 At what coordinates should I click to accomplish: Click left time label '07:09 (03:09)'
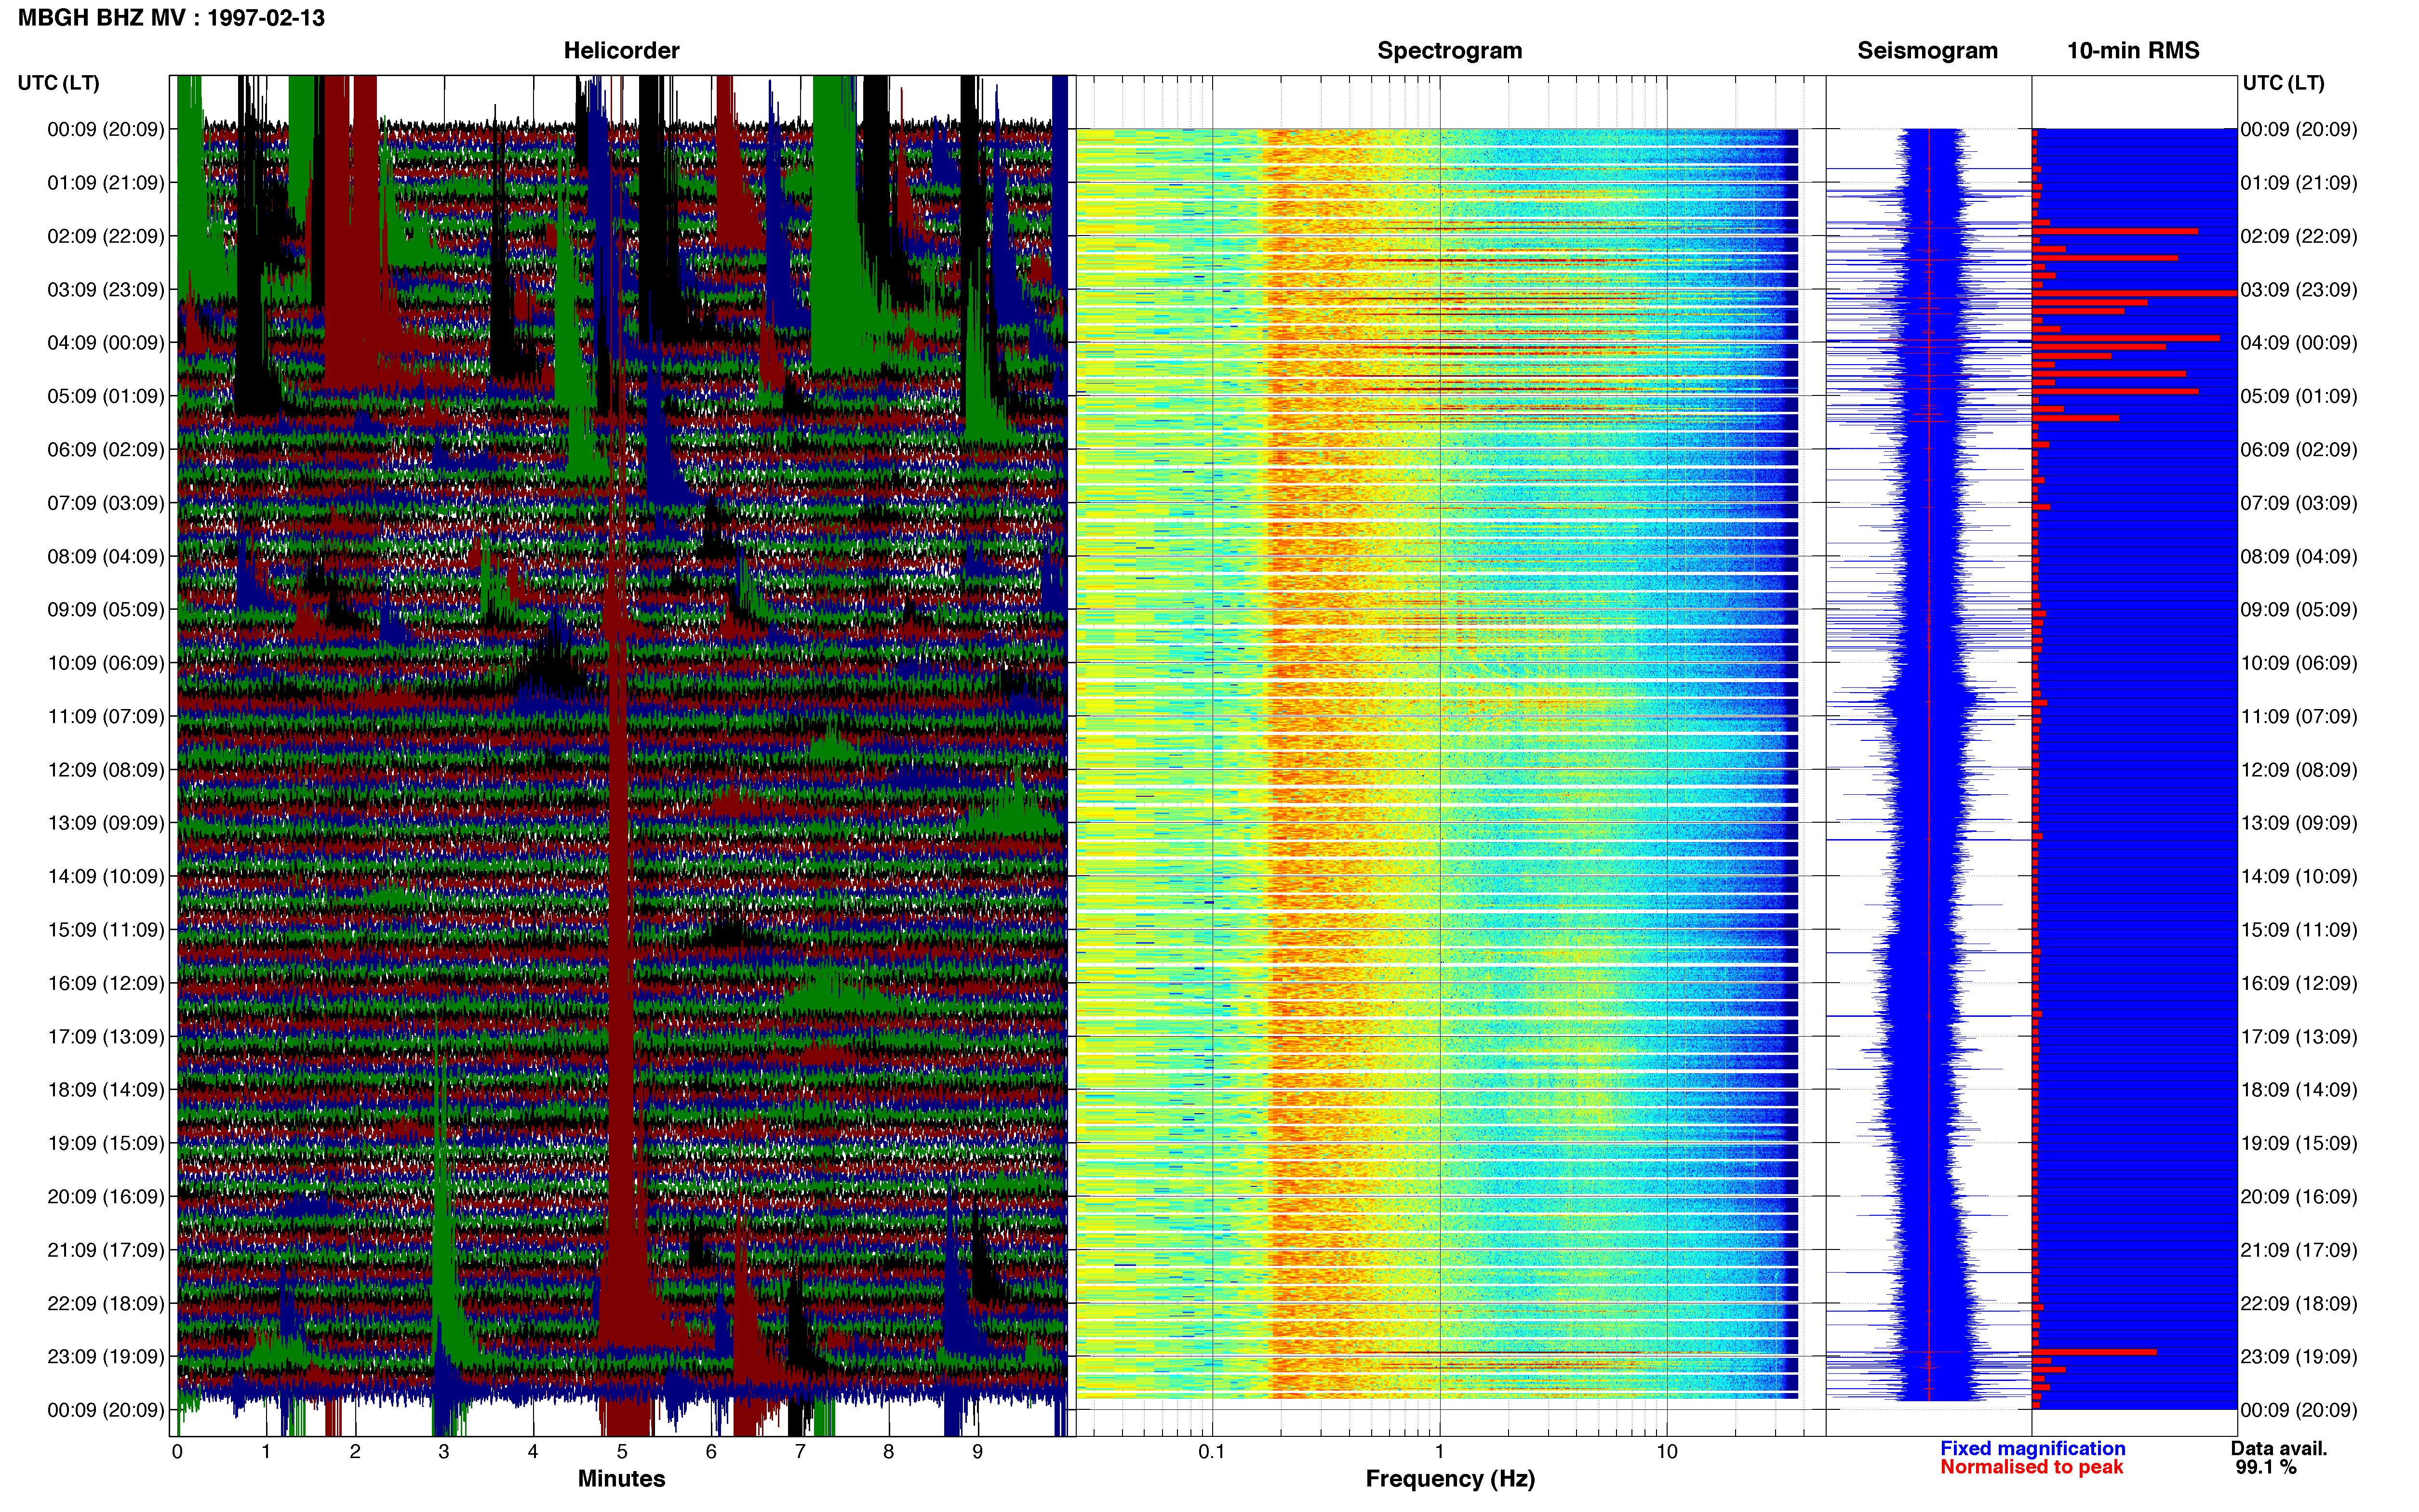point(106,503)
